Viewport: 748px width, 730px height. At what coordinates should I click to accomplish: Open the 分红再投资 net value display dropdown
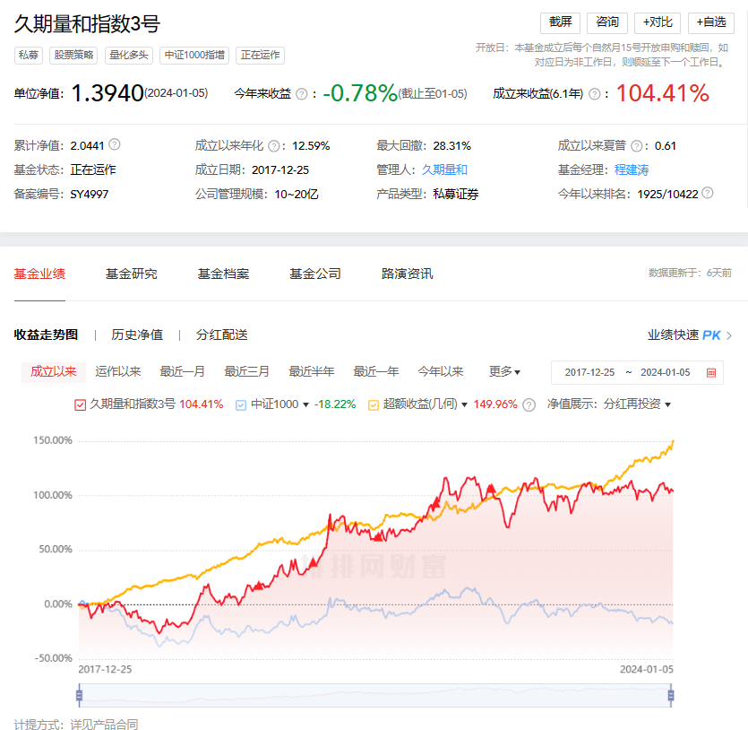click(637, 404)
